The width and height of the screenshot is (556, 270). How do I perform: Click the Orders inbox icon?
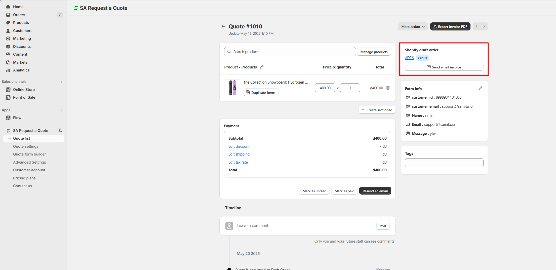[8, 15]
